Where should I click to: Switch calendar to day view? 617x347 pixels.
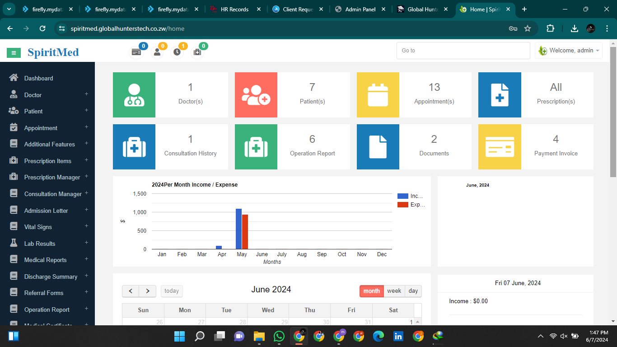click(413, 291)
